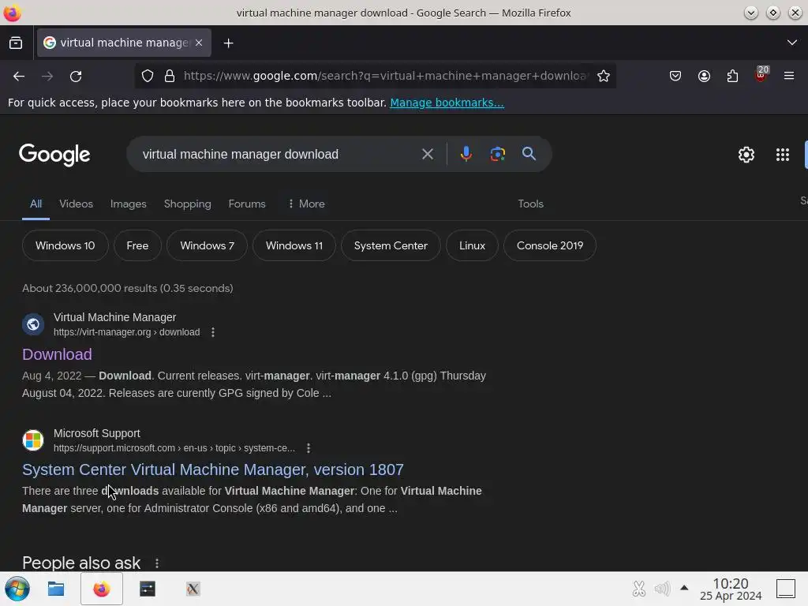This screenshot has height=606, width=808.
Task: Go to Google homepage via logo
Action: tap(54, 155)
